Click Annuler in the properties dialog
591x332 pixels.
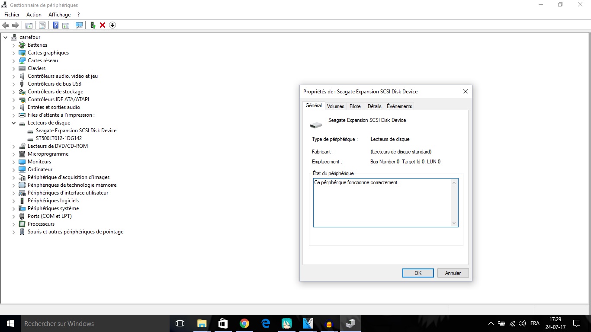453,273
